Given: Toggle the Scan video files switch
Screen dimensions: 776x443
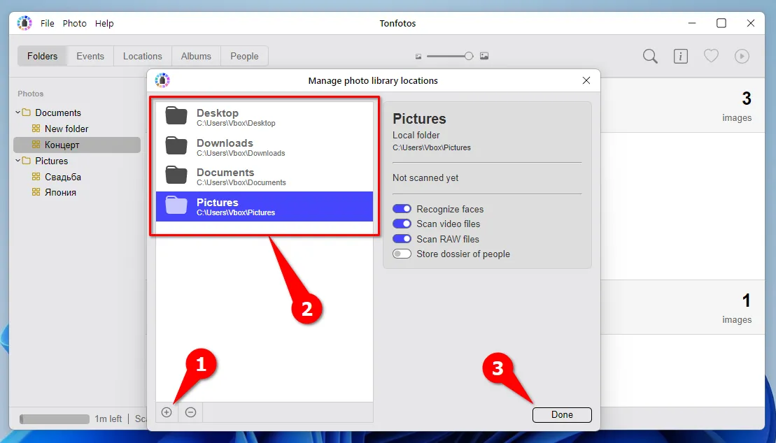Looking at the screenshot, I should click(x=402, y=224).
